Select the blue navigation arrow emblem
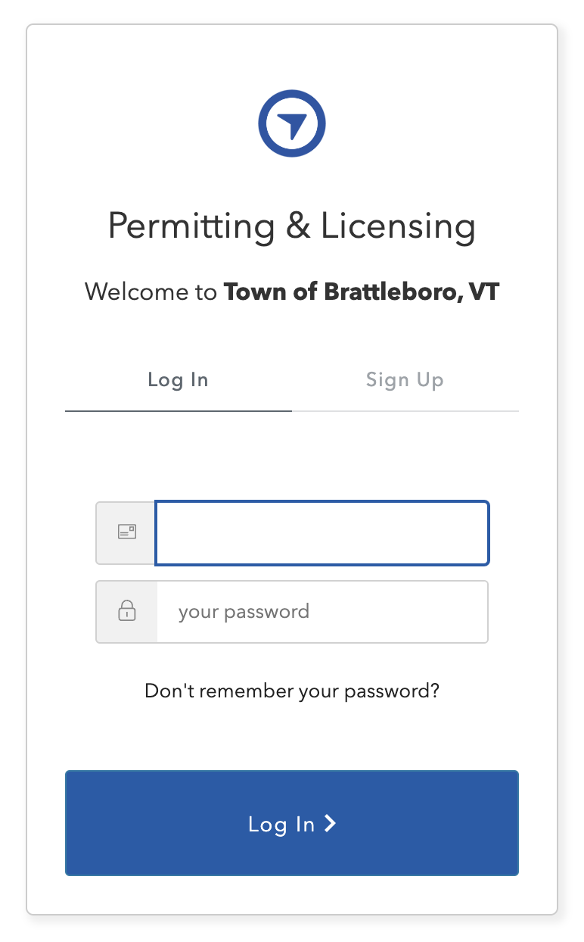This screenshot has width=584, height=942. click(292, 123)
